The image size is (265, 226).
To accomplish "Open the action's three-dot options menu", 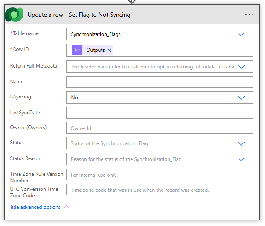I will [249, 15].
